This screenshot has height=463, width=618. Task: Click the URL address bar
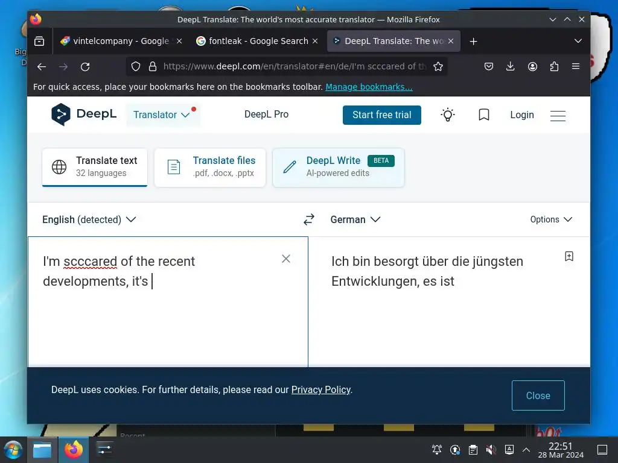[295, 66]
